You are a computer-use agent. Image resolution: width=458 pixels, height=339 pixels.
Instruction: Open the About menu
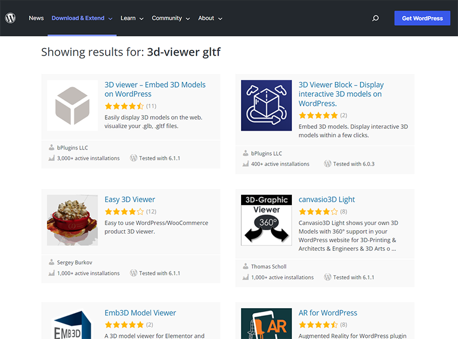tap(210, 18)
